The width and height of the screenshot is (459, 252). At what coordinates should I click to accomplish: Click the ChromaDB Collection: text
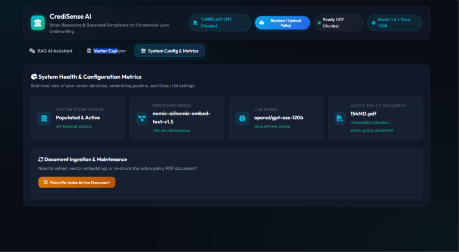click(370, 123)
